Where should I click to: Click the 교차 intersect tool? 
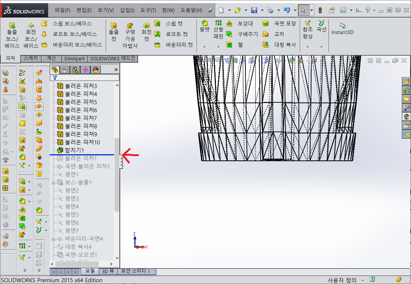[274, 34]
